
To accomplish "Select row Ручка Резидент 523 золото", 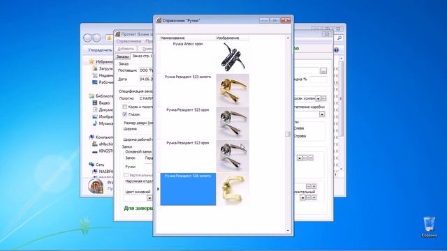I will 188,90.
